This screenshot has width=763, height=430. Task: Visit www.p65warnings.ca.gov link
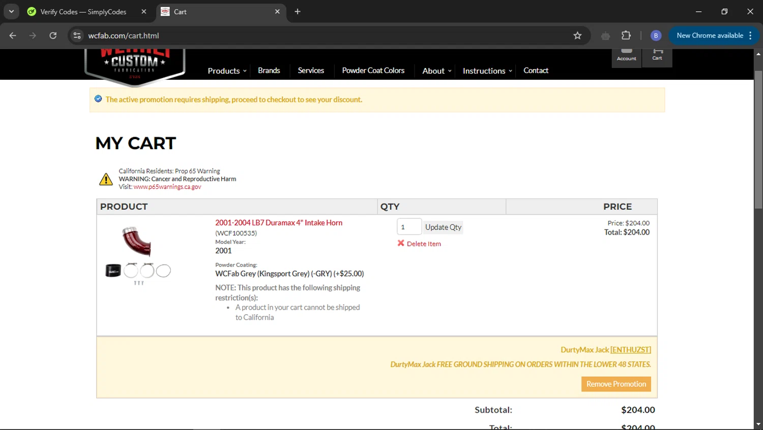167,187
